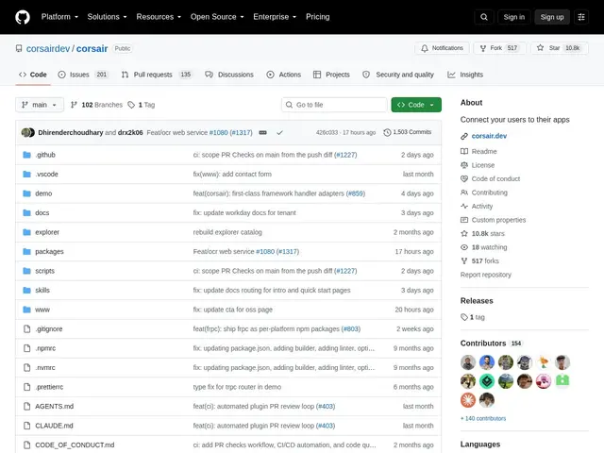Click the .gitignore file icon

(x=27, y=329)
